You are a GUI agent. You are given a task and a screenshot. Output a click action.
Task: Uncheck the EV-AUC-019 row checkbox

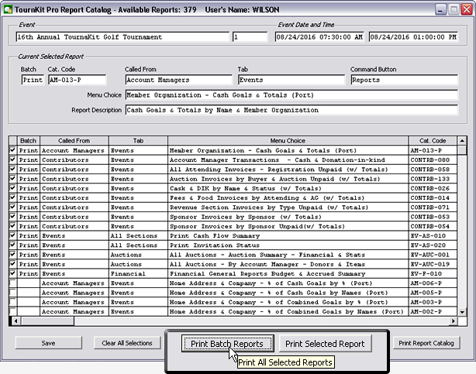12,264
